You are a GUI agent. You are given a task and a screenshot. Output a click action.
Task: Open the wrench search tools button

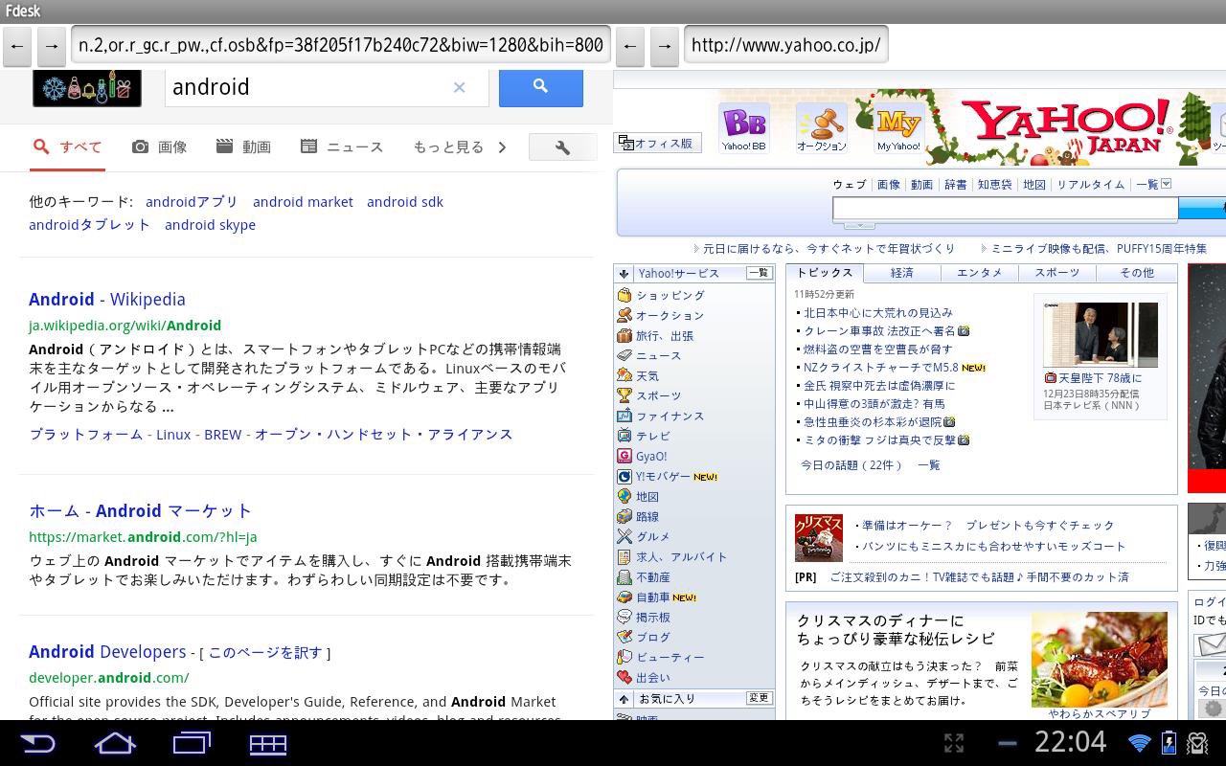562,147
